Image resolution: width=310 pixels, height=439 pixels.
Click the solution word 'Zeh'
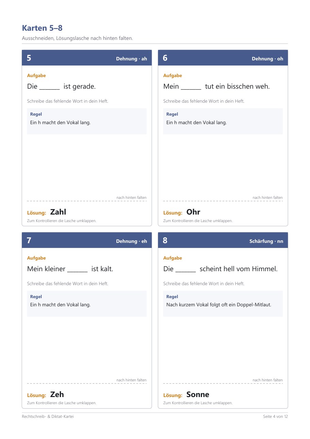pyautogui.click(x=57, y=394)
